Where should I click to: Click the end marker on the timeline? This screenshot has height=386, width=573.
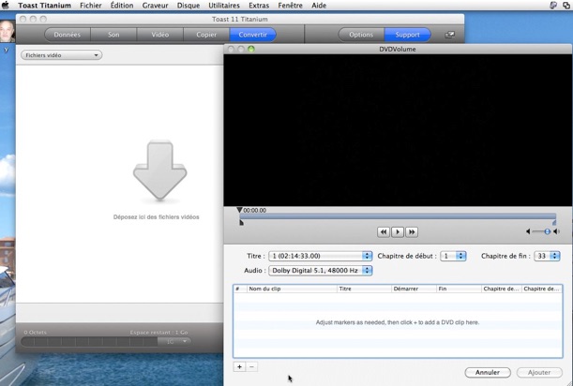554,222
